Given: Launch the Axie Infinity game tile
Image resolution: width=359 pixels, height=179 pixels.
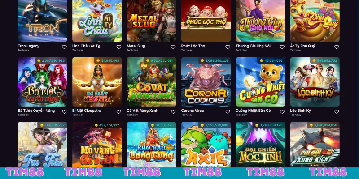Looking at the screenshot, I should coord(206,145).
